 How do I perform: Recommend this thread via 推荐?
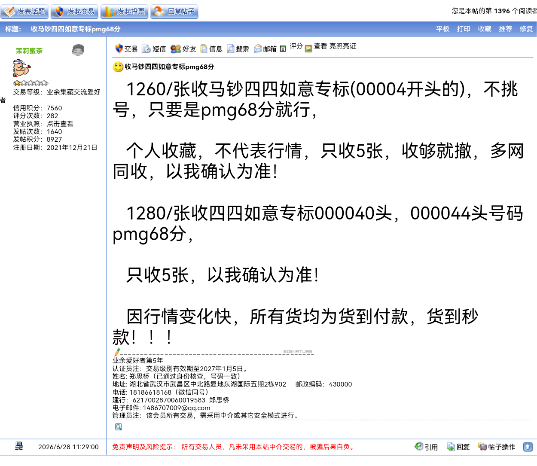point(505,29)
